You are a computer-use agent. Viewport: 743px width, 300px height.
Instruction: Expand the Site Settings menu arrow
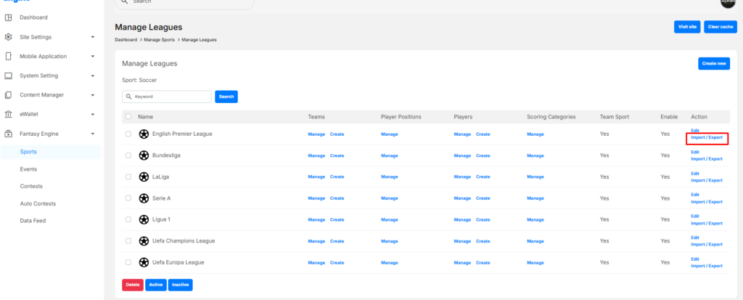tap(93, 37)
